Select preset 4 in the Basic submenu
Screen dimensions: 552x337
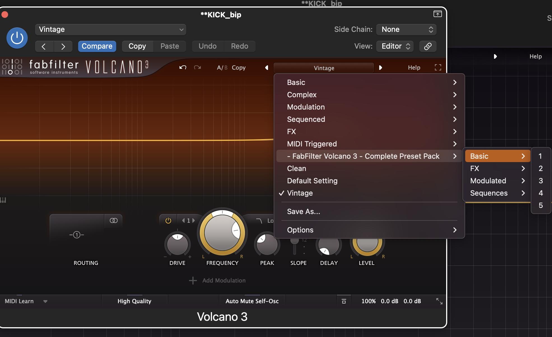point(541,193)
